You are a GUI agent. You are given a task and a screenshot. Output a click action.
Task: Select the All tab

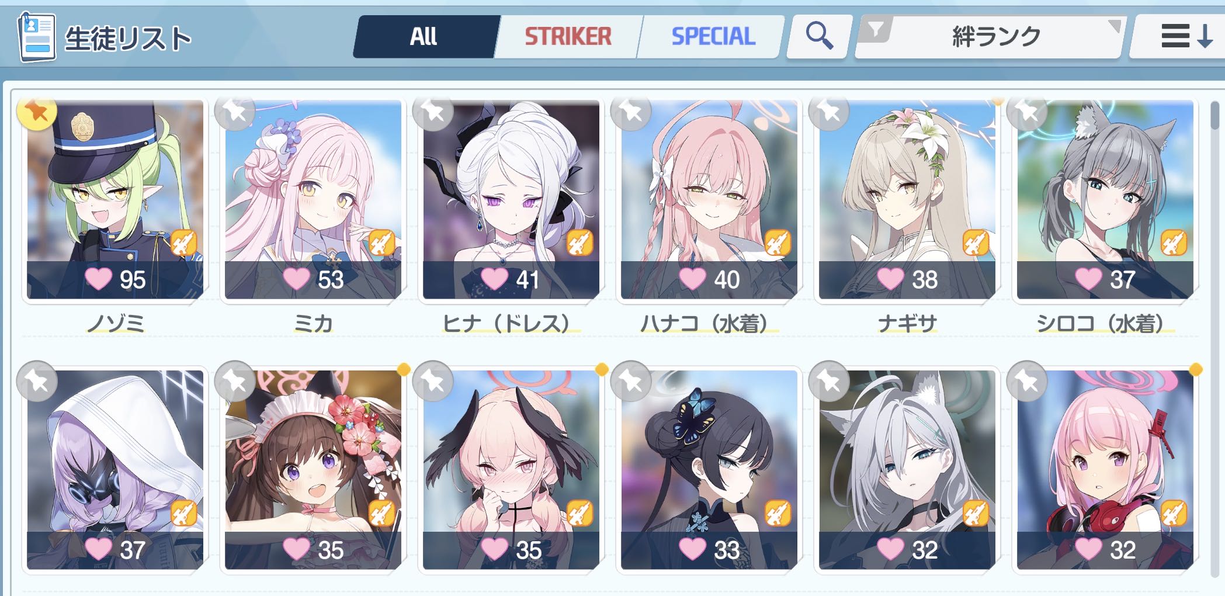click(424, 36)
